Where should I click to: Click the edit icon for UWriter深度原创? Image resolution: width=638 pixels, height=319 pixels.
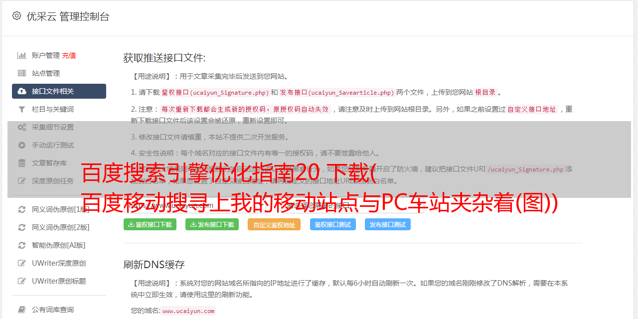(22, 263)
